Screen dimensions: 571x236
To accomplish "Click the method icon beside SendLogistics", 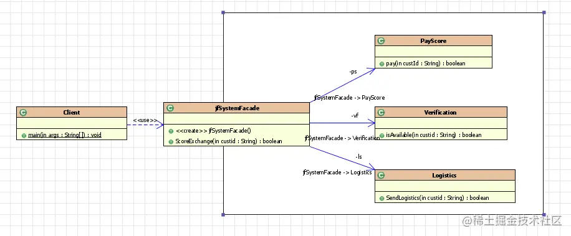I will (x=381, y=198).
